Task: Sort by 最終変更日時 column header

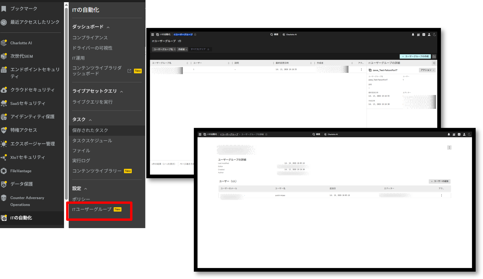Action: pyautogui.click(x=282, y=63)
